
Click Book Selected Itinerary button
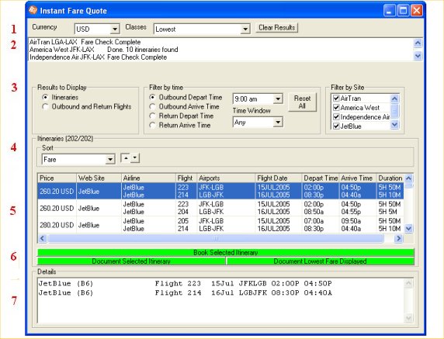[226, 252]
